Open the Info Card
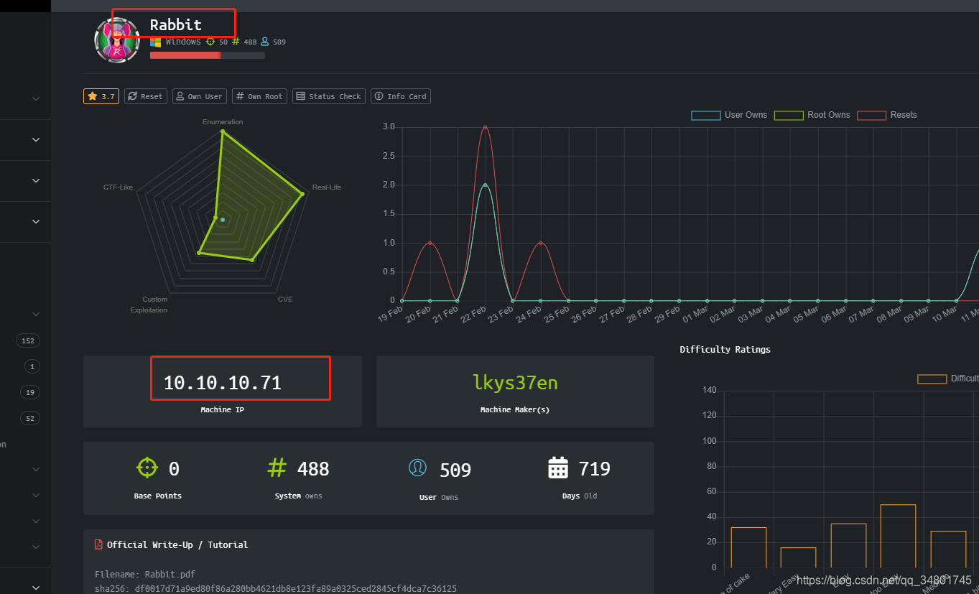 coord(401,96)
